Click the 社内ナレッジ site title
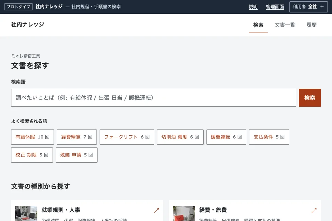 pos(28,25)
